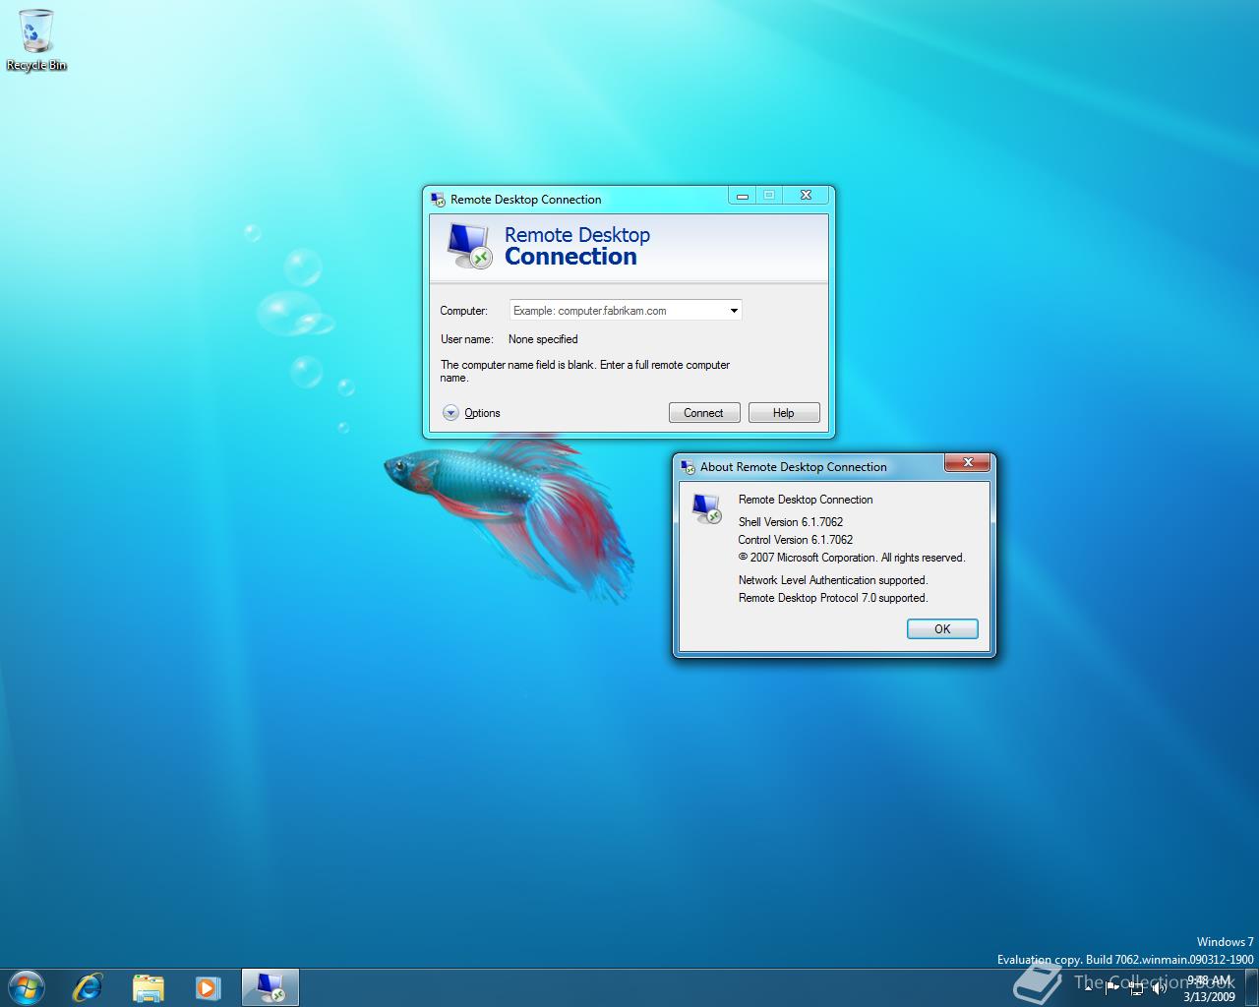Screen dimensions: 1259x1007
Task: Open the network status tray icon
Action: tap(1136, 988)
